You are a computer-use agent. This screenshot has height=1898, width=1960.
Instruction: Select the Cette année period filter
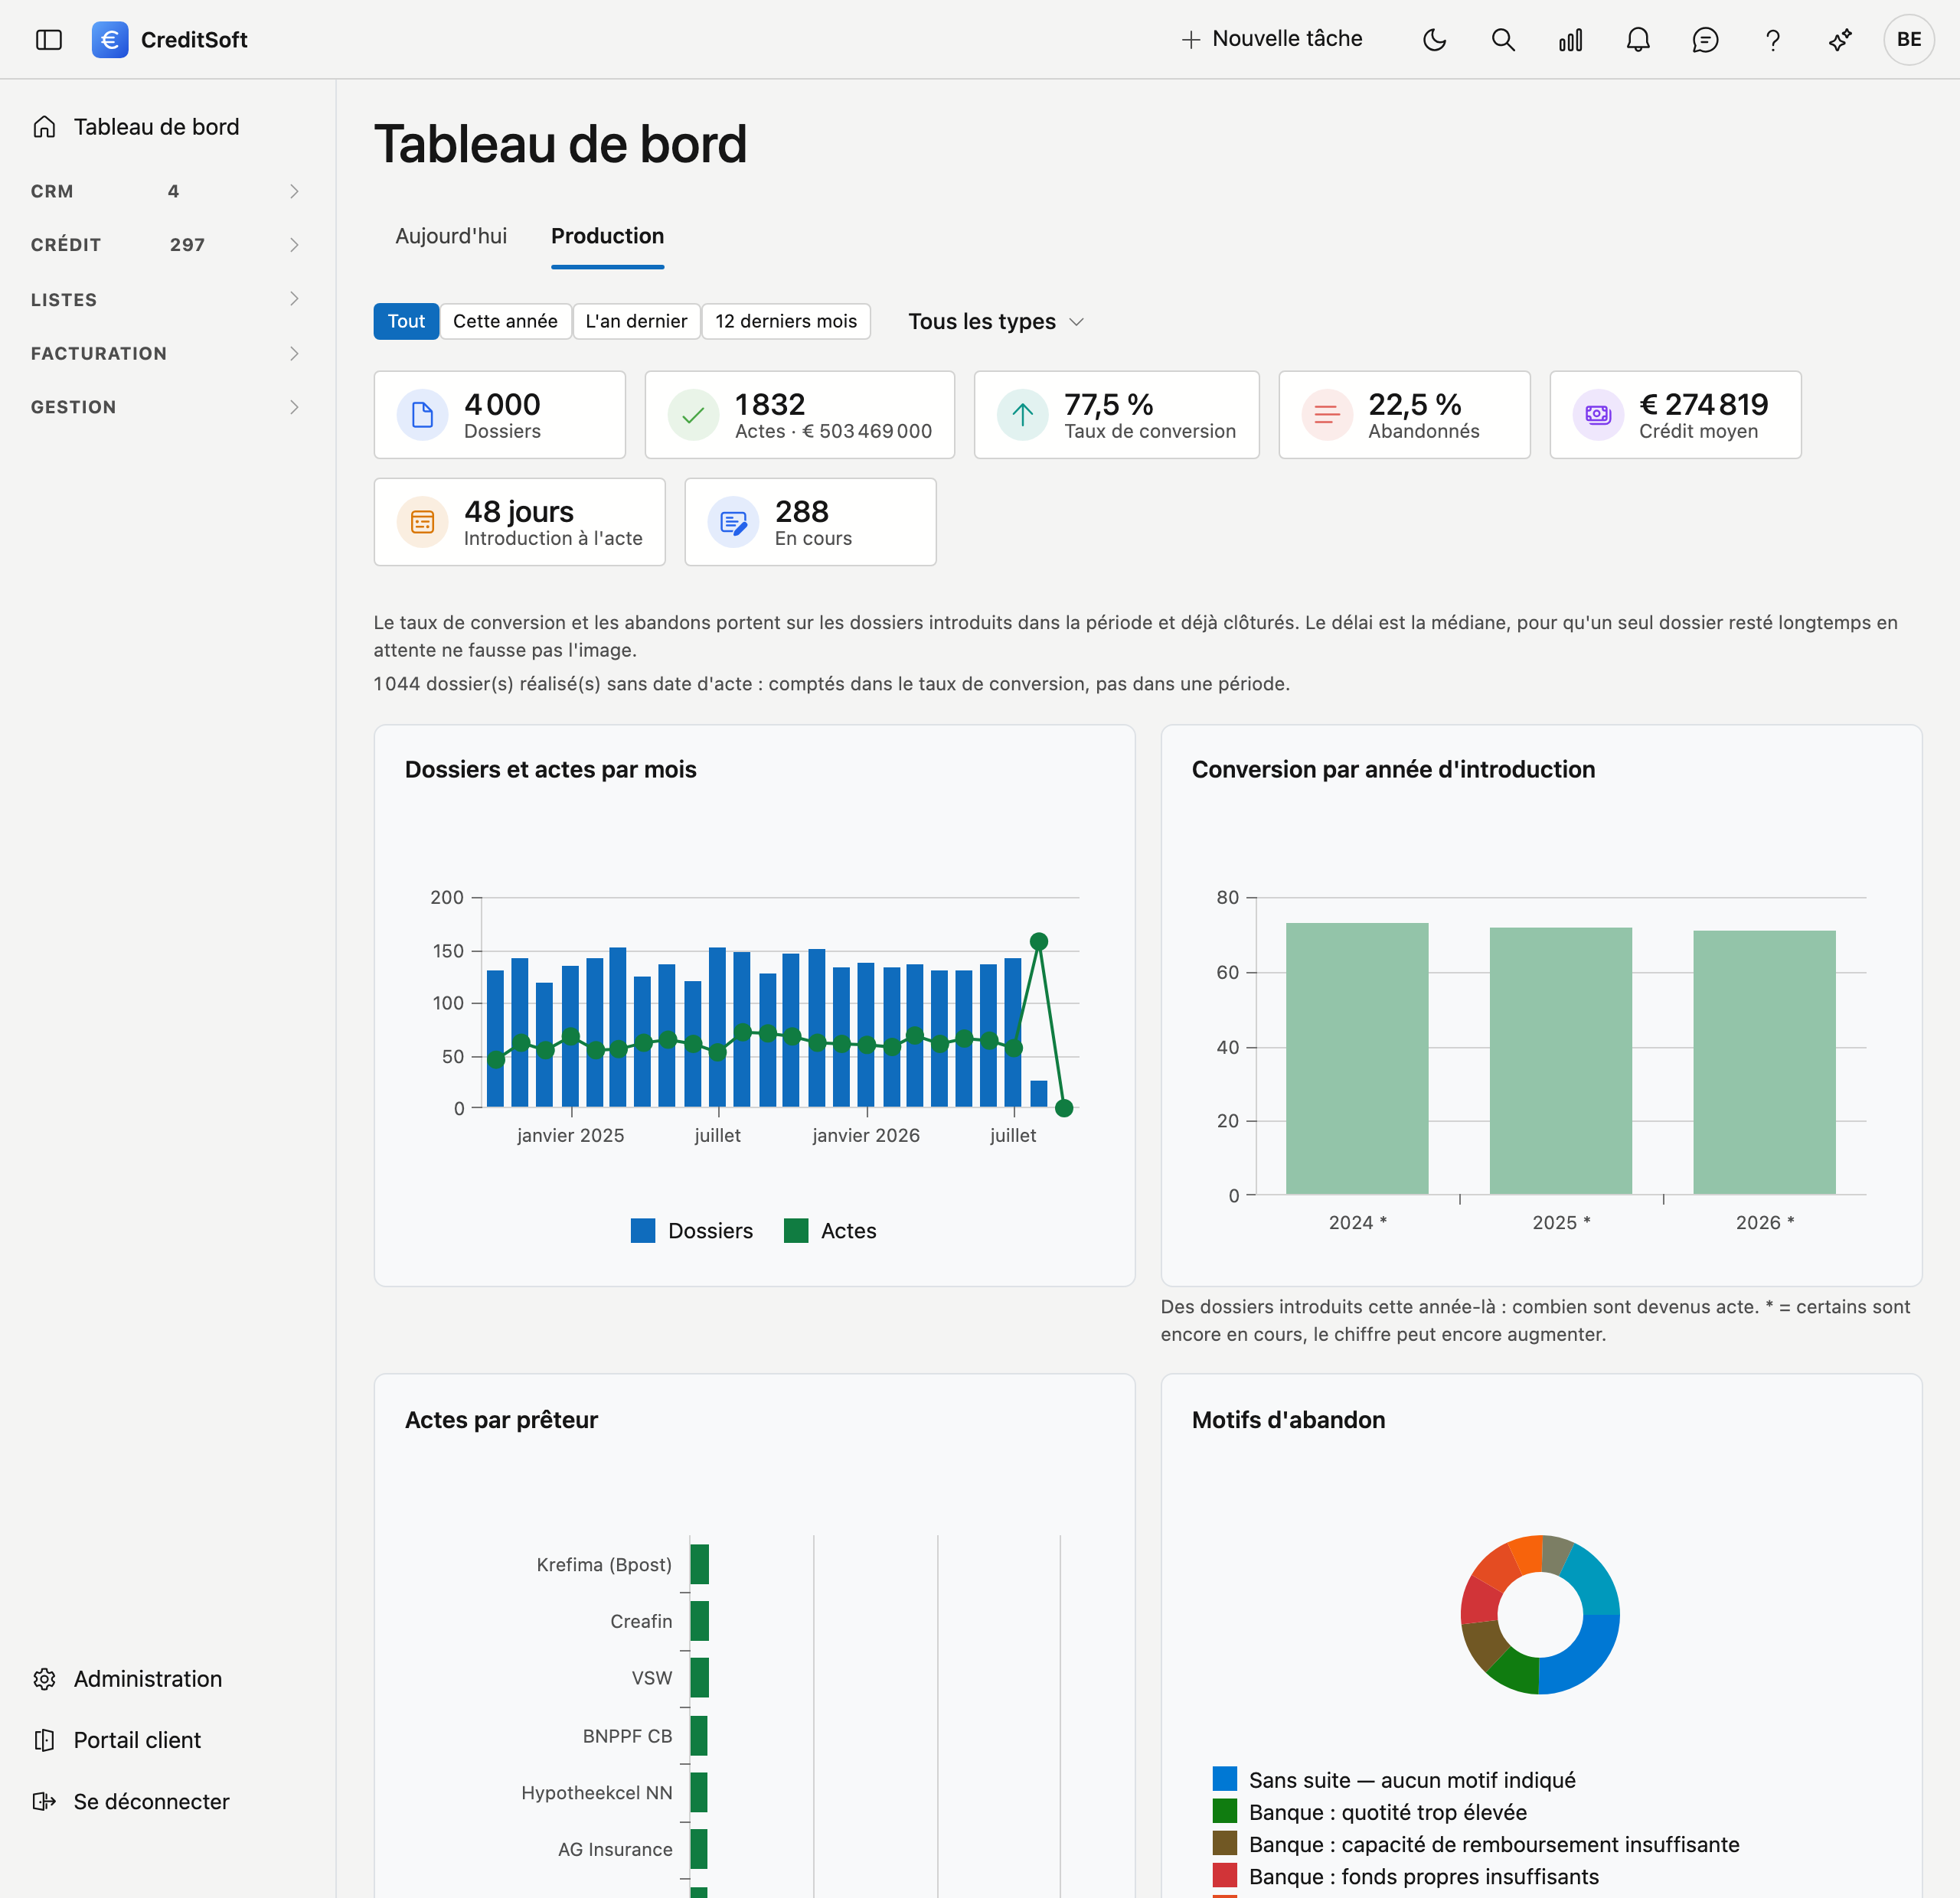point(505,322)
